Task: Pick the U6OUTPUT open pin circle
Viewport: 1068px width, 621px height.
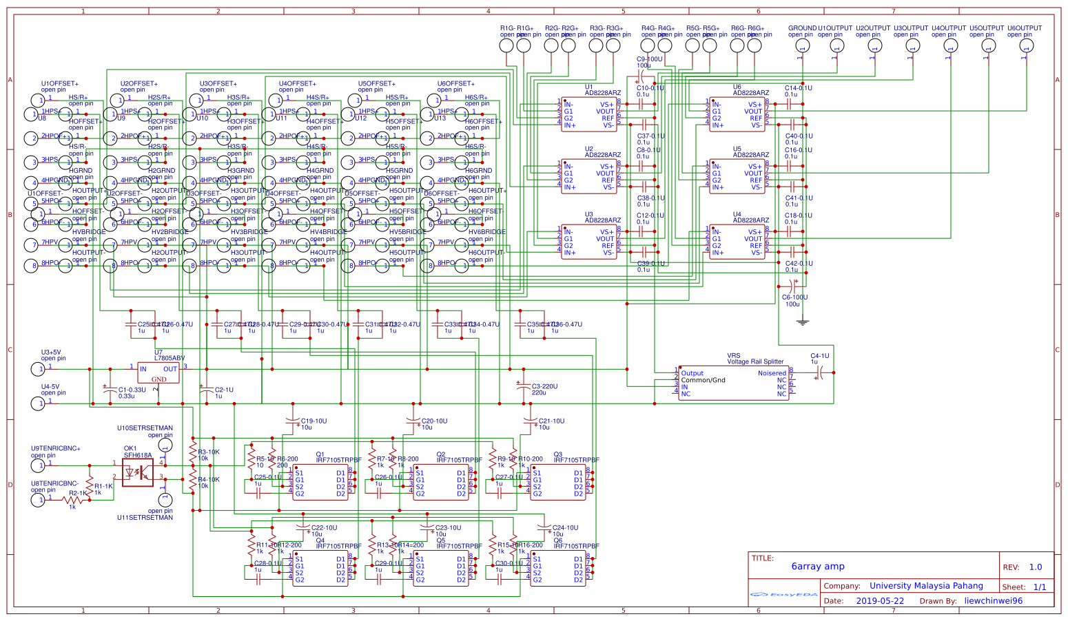Action: (x=1026, y=46)
